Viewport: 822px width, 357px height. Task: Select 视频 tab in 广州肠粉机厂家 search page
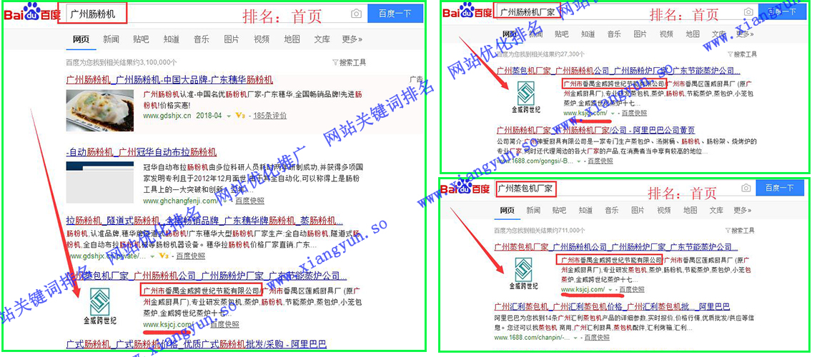tap(666, 34)
